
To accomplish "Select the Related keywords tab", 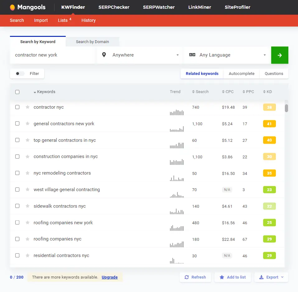I will (x=202, y=74).
